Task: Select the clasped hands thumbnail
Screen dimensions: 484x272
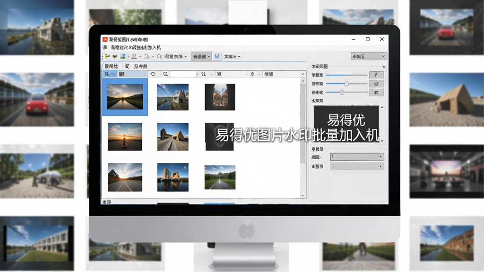Action: pyautogui.click(x=220, y=97)
